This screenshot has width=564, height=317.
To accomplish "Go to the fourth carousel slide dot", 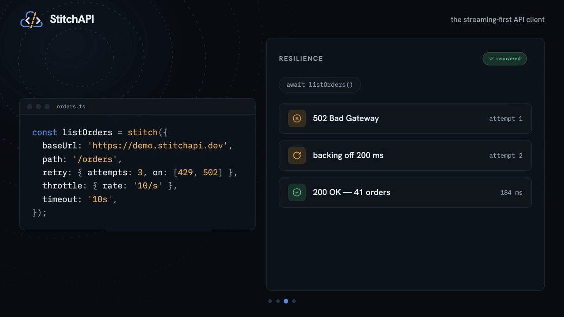I will tap(294, 301).
